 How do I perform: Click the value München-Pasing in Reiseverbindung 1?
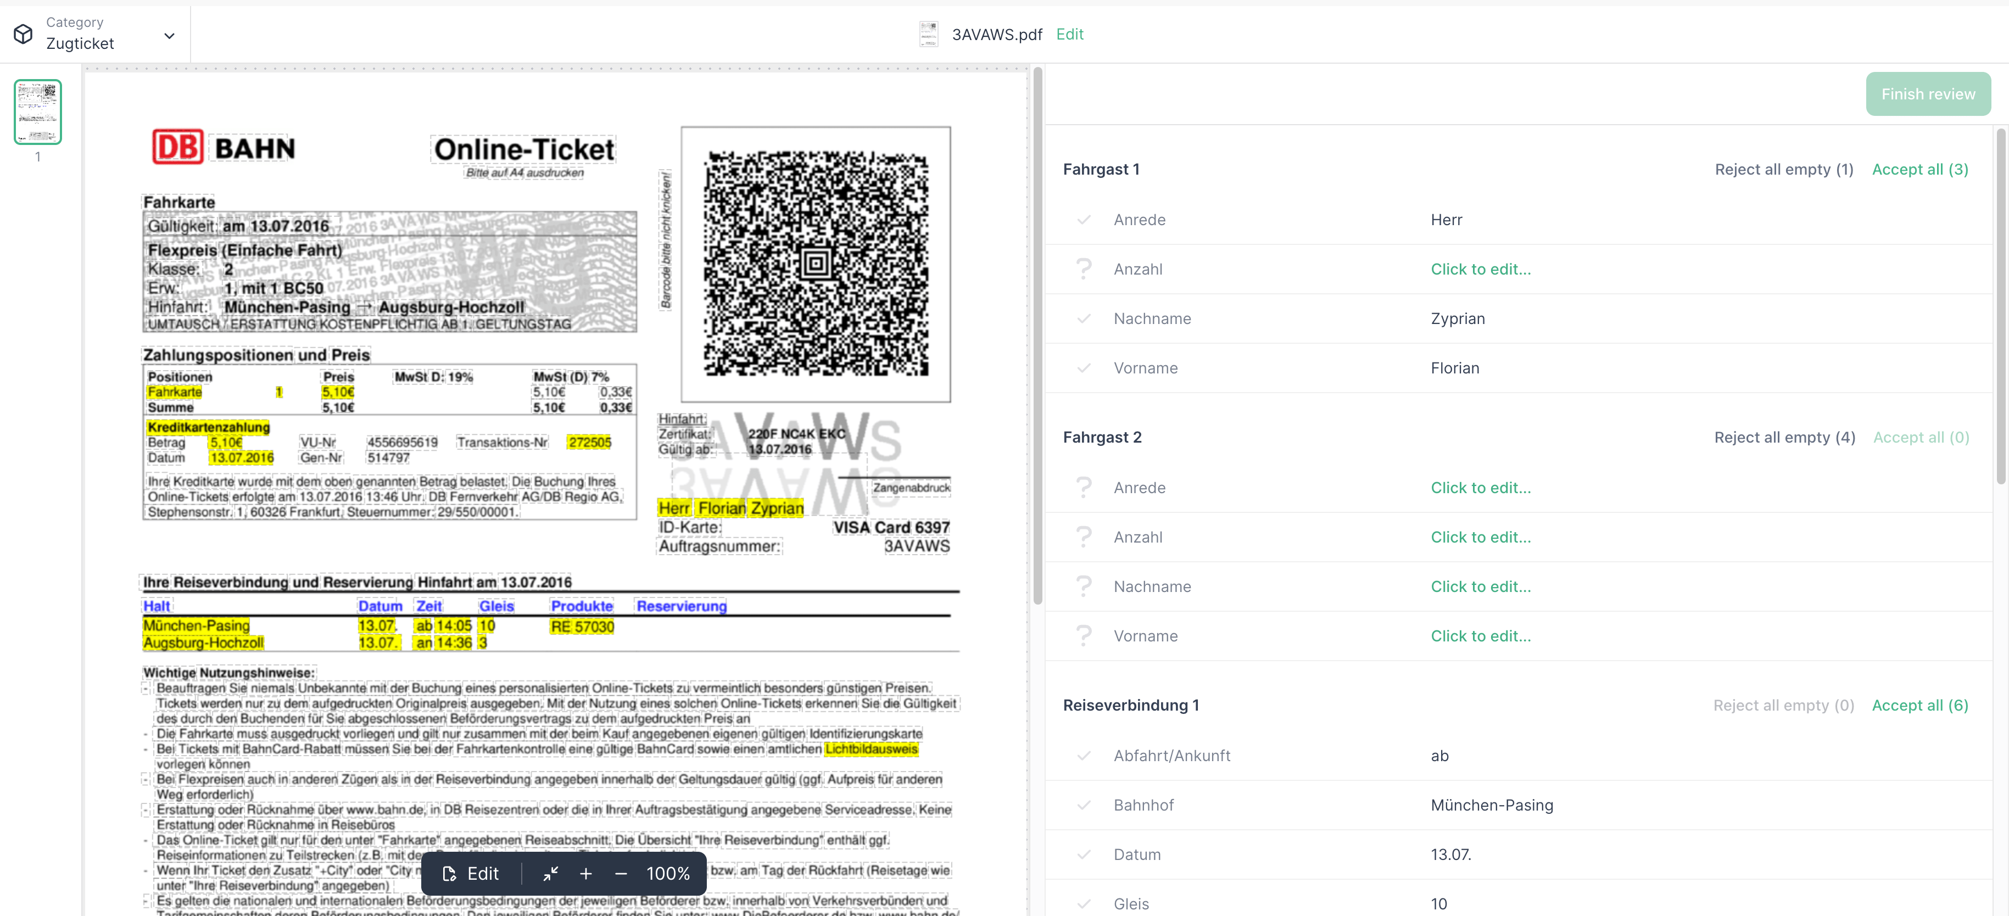1491,805
